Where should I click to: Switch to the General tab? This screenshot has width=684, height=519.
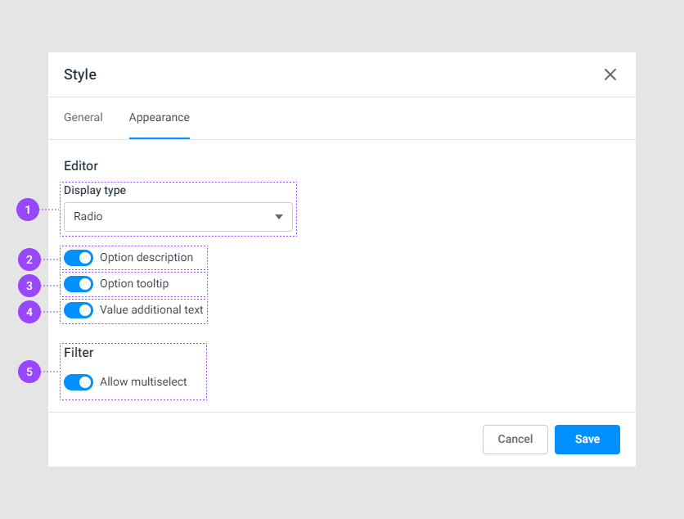point(83,117)
